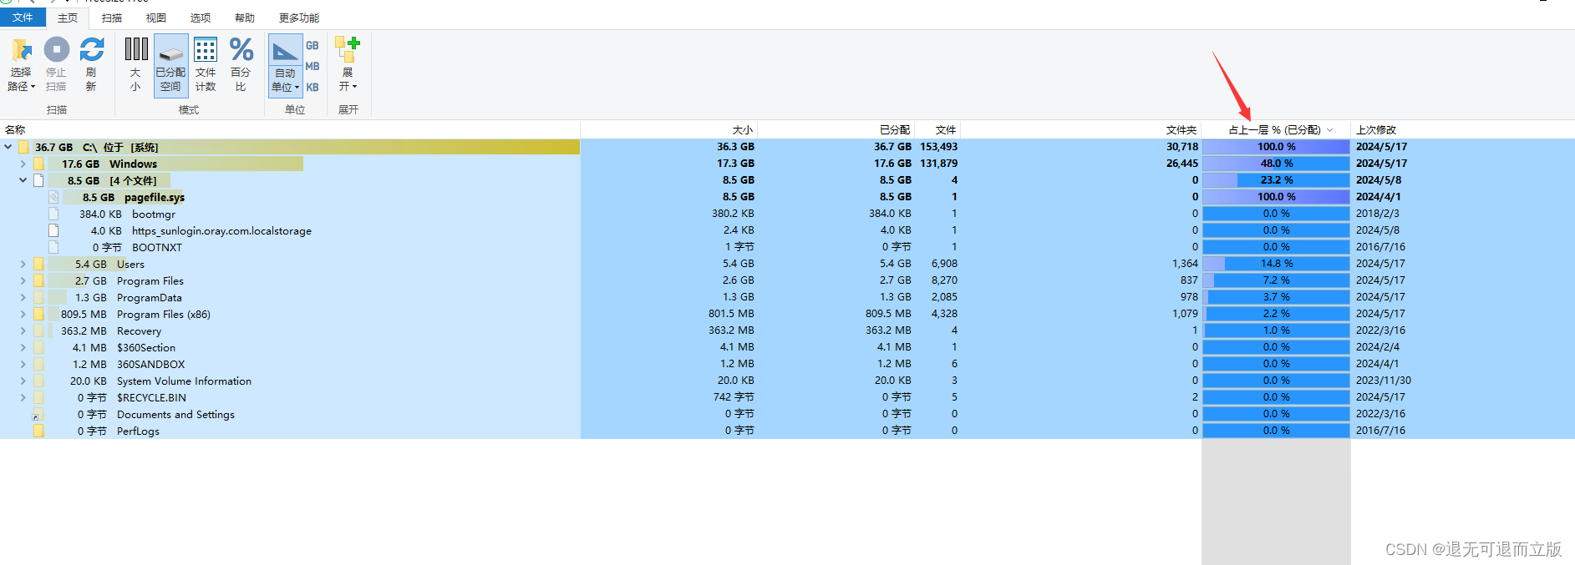The width and height of the screenshot is (1575, 565).
Task: Expand the Recovery folder node
Action: point(23,330)
